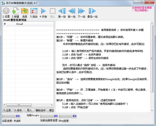The width and height of the screenshot is (156, 126).
Task: Skip to 最后一站 last site
Action: coord(92,11)
